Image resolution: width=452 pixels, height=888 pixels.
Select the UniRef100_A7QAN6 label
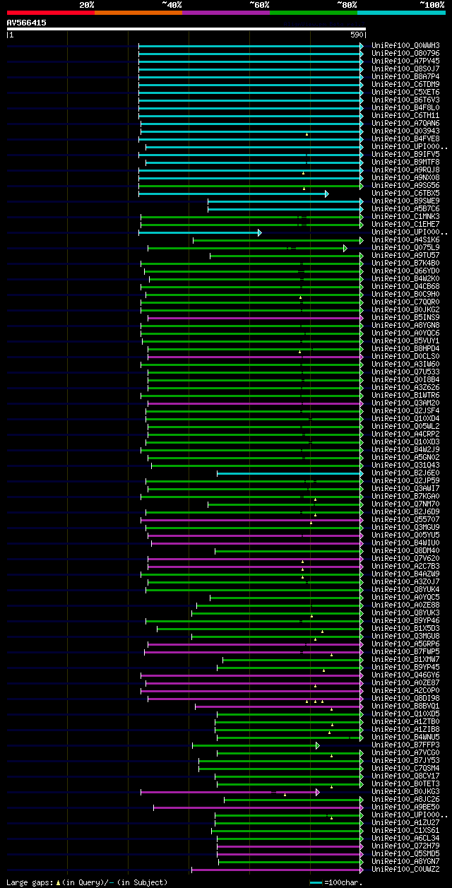(x=405, y=123)
